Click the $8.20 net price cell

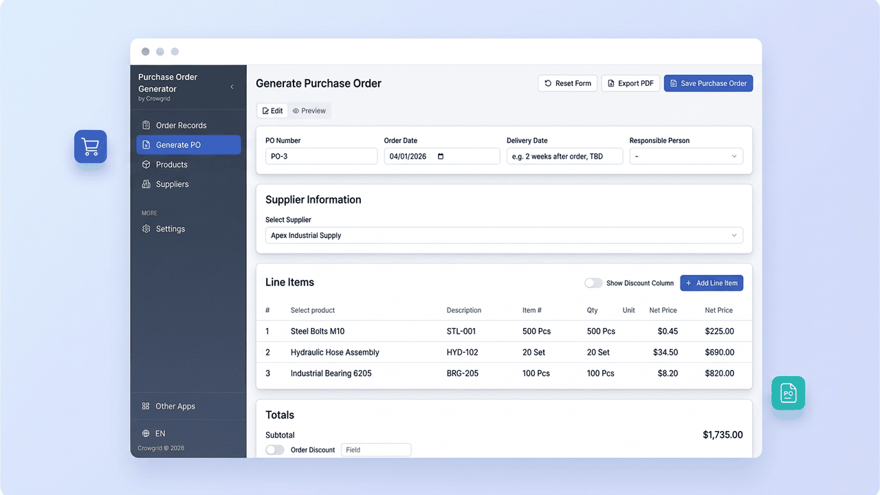[x=668, y=373]
